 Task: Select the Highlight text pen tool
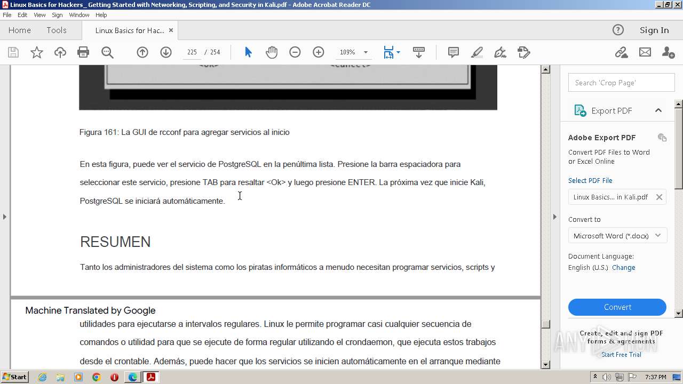coord(477,52)
